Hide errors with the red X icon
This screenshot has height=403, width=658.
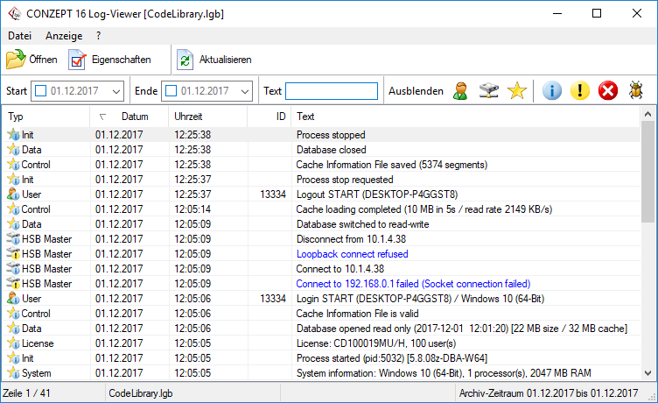(x=607, y=91)
